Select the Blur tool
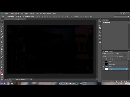 click(x=2, y=52)
